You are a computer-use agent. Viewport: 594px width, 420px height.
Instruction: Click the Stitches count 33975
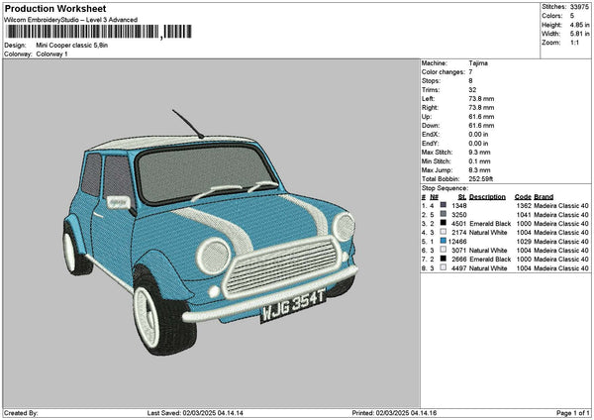point(577,7)
